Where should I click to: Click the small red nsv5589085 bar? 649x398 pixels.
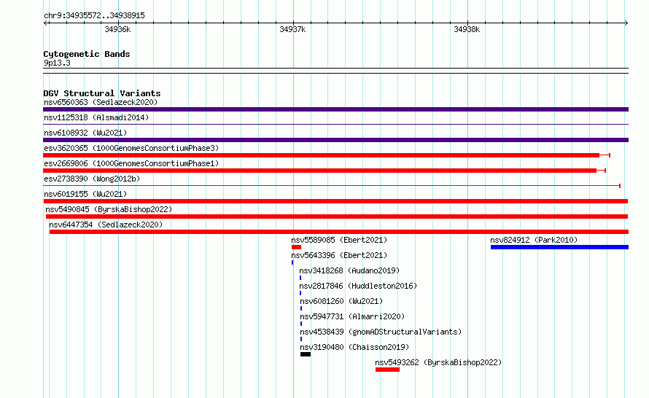pos(296,247)
